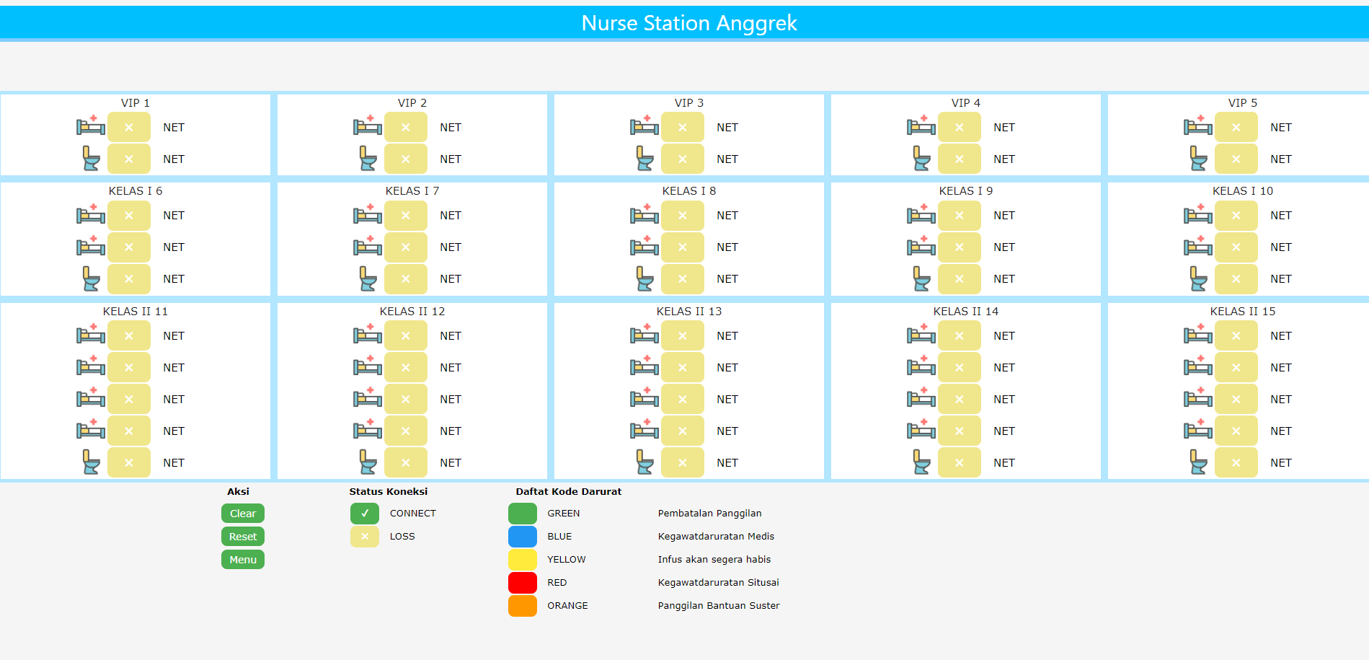Click the BLUE emergency code swatch
Viewport: 1369px width, 660px height.
point(523,537)
